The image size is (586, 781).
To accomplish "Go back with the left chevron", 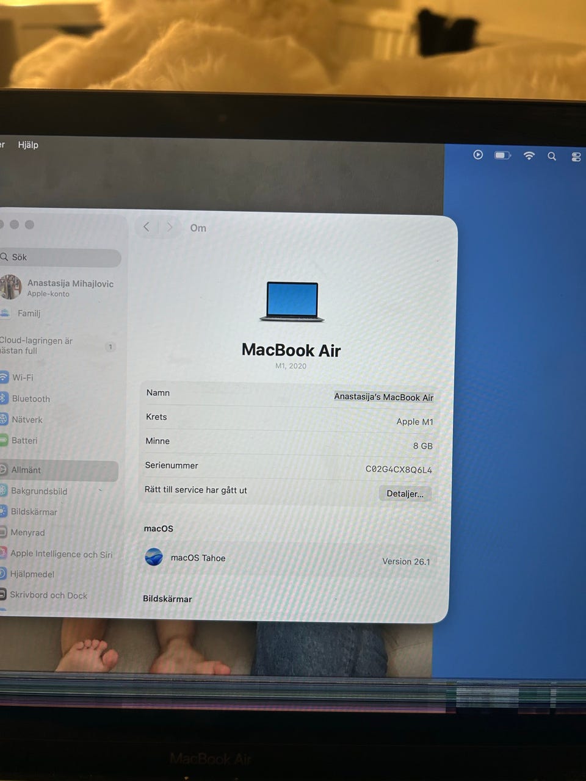I will tap(146, 227).
